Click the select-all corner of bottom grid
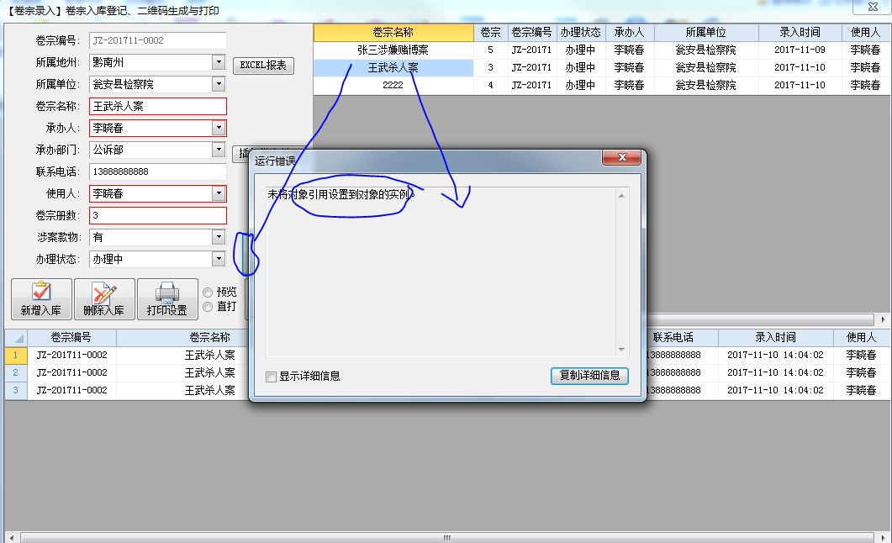 click(14, 337)
